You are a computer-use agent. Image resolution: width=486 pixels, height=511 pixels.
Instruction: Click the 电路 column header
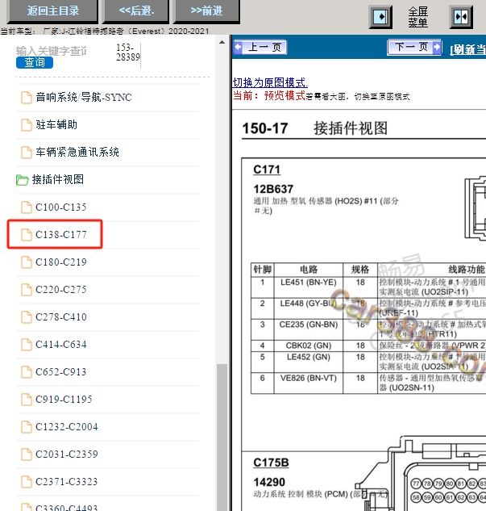point(309,270)
